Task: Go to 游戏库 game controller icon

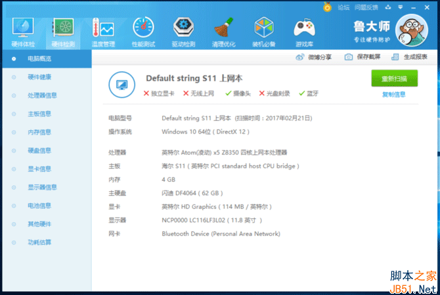Action: (x=304, y=31)
